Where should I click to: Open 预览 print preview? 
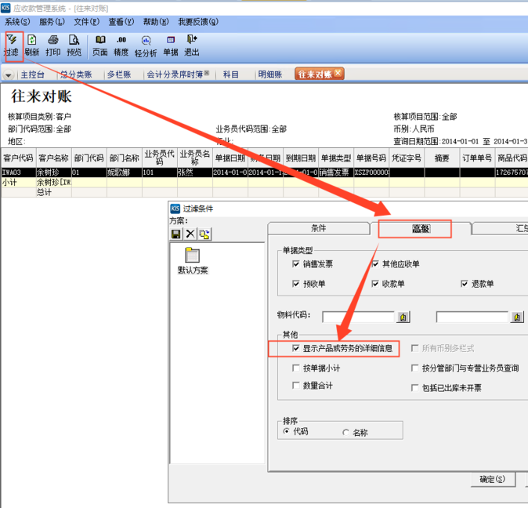pyautogui.click(x=74, y=45)
